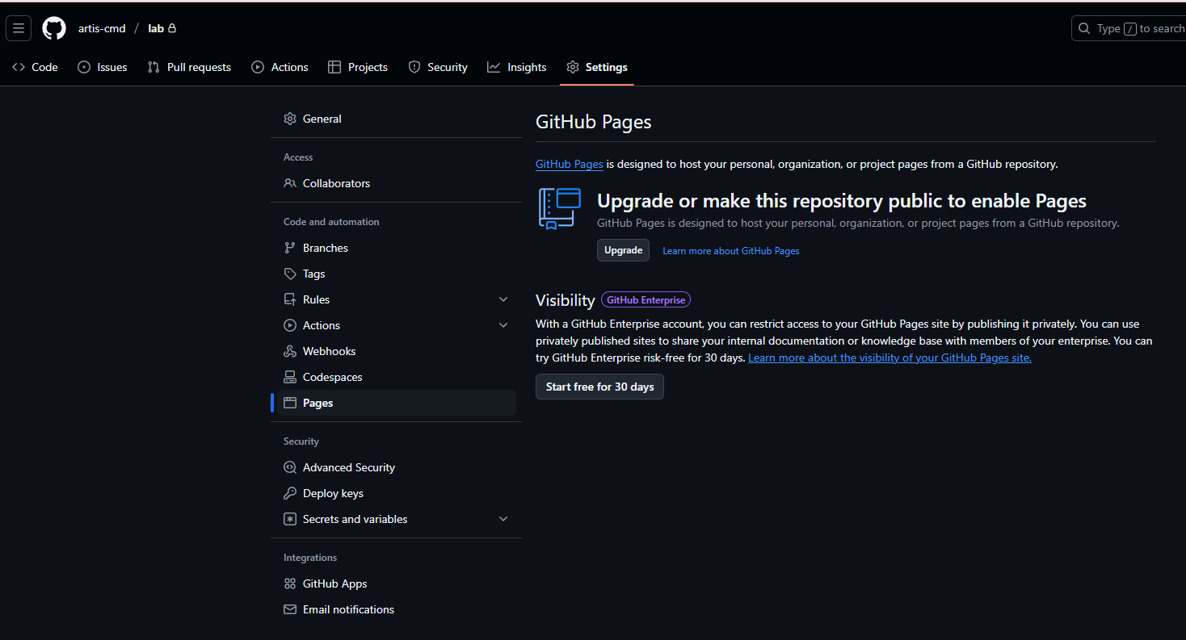
Task: Go to the Issues tab
Action: coord(103,67)
